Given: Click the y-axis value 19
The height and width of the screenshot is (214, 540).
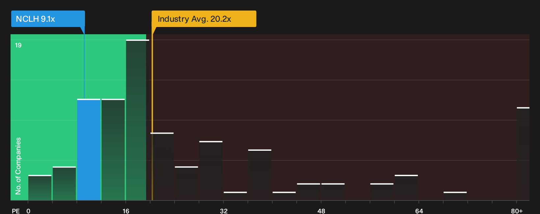Looking at the screenshot, I should click(18, 45).
